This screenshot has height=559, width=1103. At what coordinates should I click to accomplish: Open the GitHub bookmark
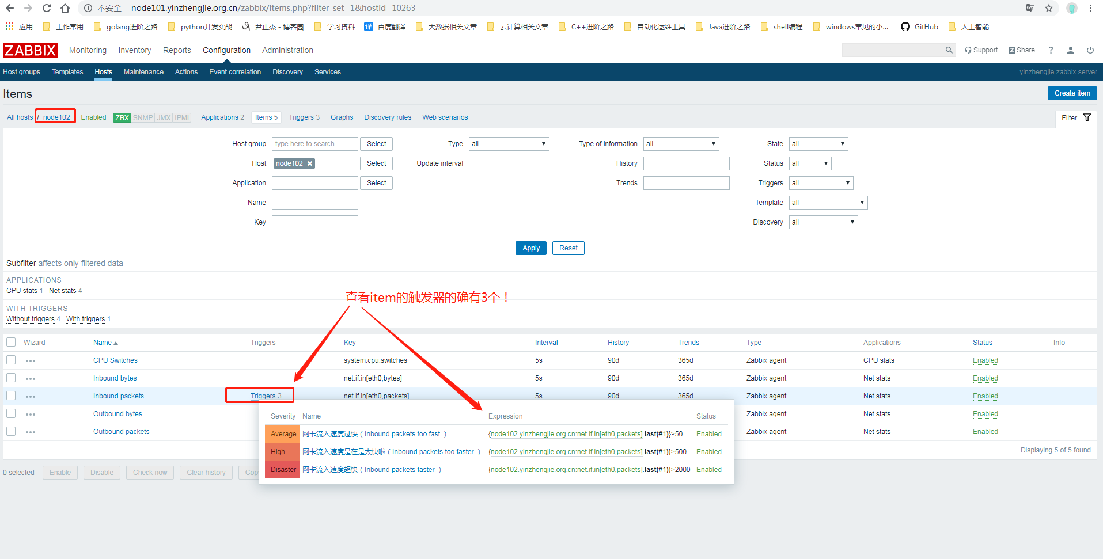coord(920,26)
